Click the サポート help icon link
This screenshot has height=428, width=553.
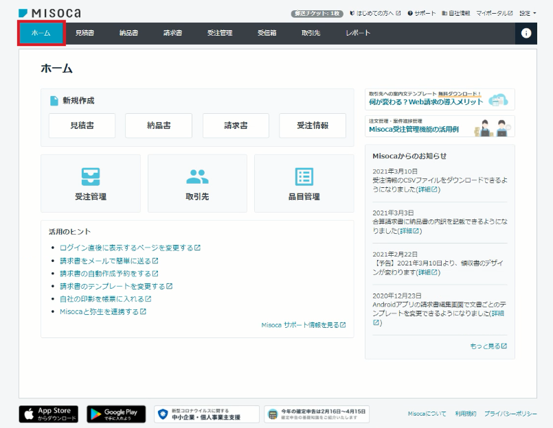[422, 14]
